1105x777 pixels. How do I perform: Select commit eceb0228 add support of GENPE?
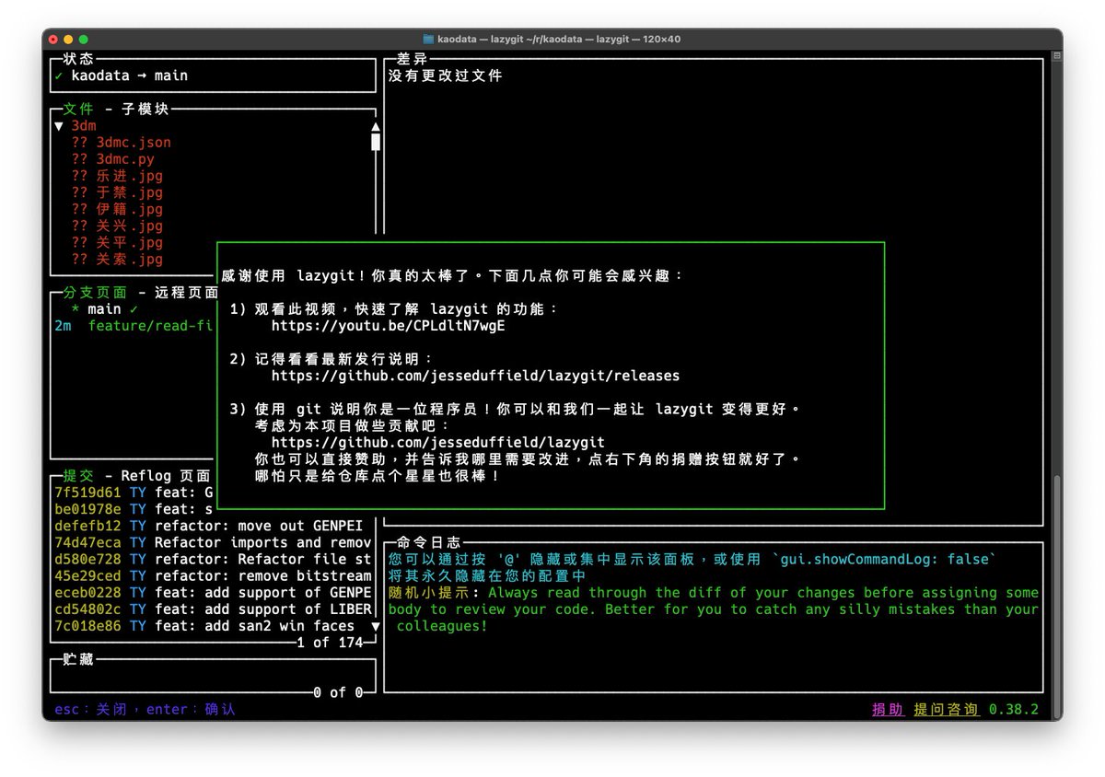[x=215, y=592]
